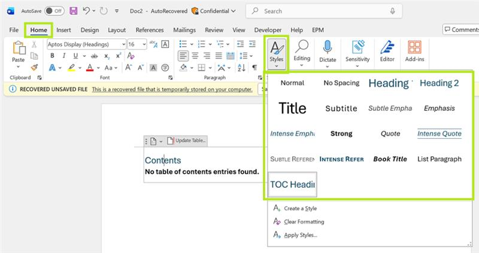The width and height of the screenshot is (479, 253).
Task: Click into the Search box
Action: tap(324, 11)
